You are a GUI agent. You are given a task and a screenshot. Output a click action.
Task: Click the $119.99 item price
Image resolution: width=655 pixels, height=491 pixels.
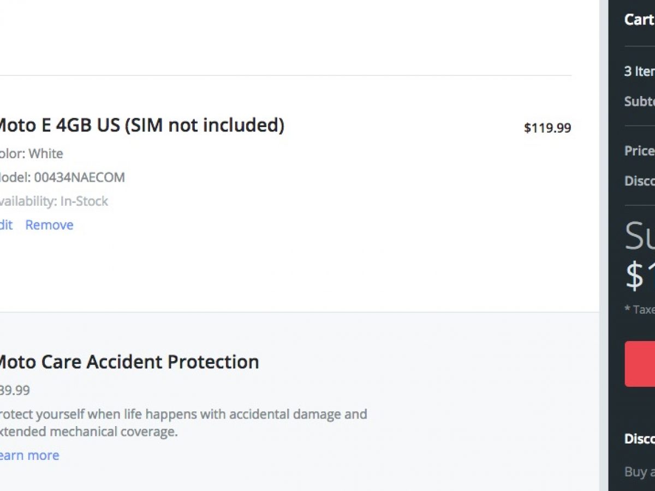(547, 128)
